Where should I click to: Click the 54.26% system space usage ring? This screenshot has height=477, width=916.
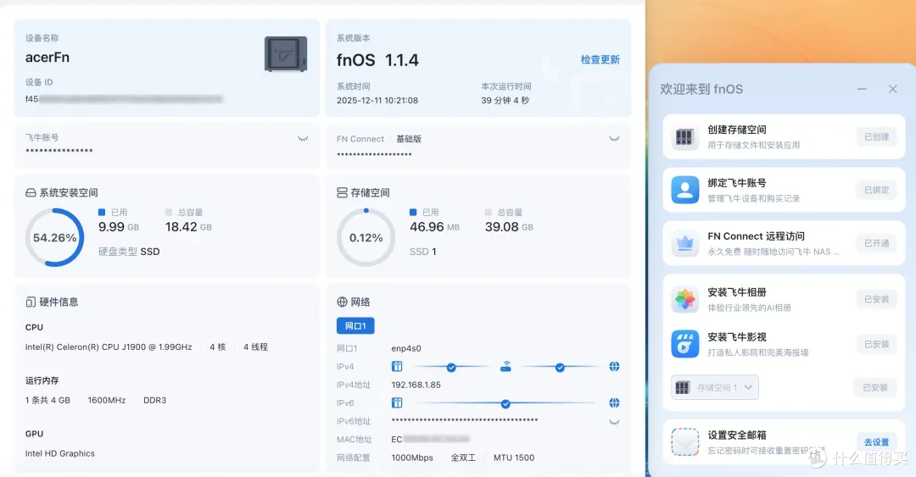click(54, 237)
